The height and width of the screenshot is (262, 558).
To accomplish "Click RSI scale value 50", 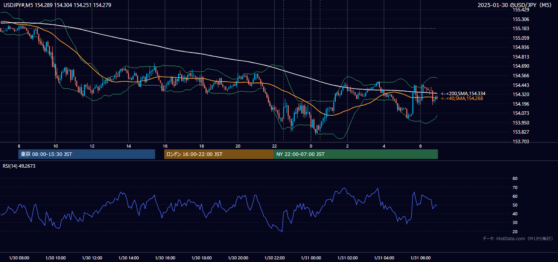I will pos(515,205).
